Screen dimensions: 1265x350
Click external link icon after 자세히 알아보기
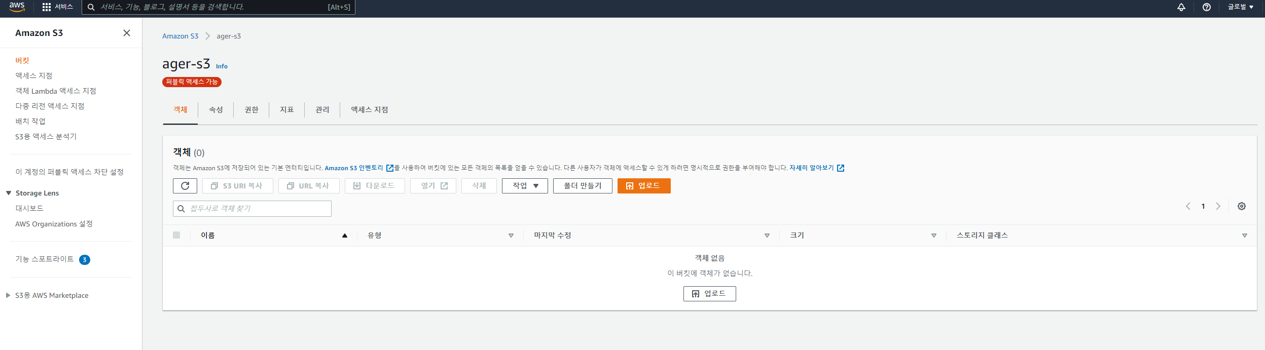(841, 168)
